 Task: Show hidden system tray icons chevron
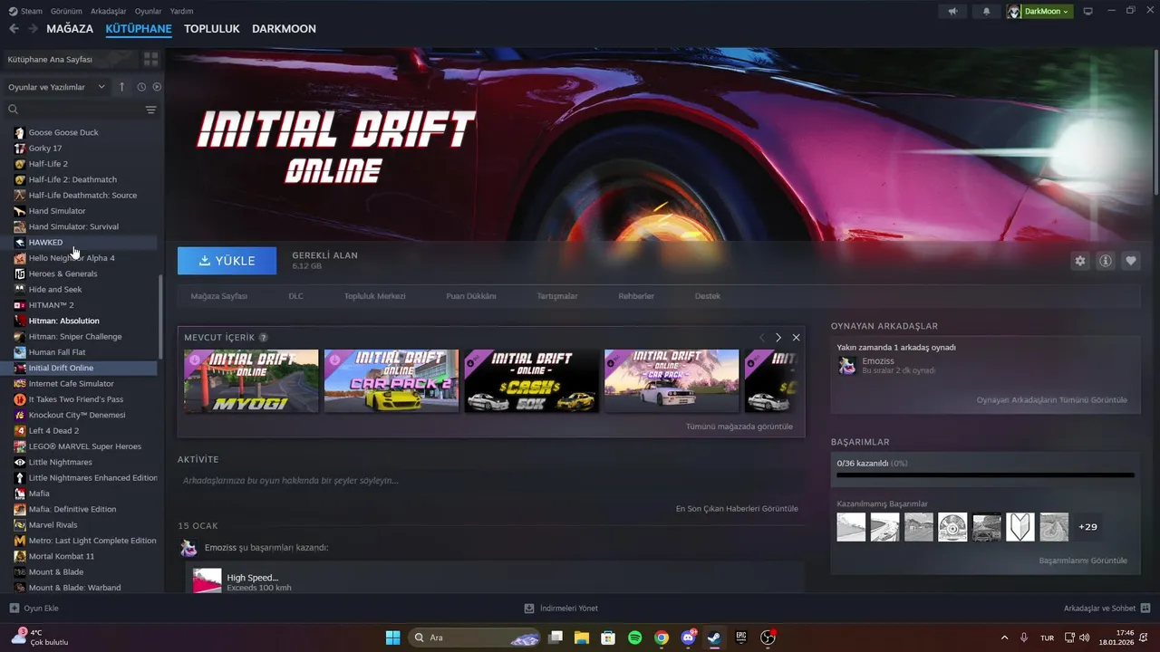(x=1004, y=638)
